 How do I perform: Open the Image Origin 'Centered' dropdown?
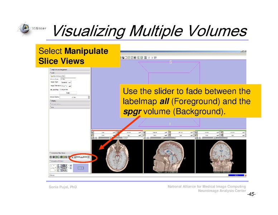66,82
